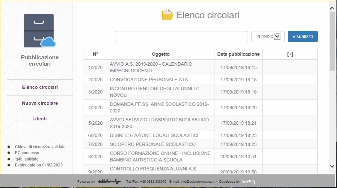Open the Elenco circolari menu item
The width and height of the screenshot is (337, 188).
[x=40, y=87]
